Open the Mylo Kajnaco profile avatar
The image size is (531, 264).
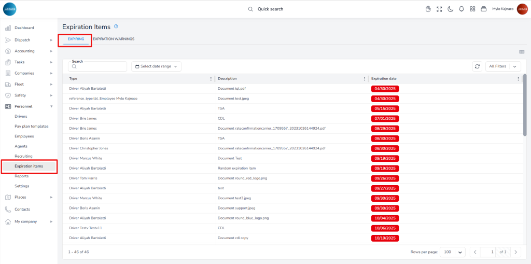click(x=522, y=9)
